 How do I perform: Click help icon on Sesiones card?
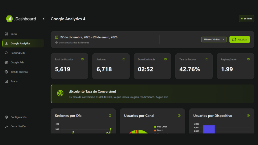click(x=124, y=59)
